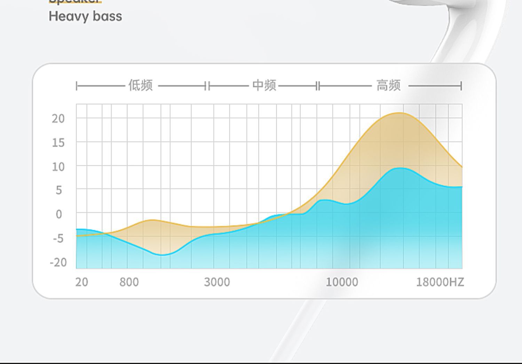
Task: Click the highest peak of the blue curve
Action: (400, 168)
